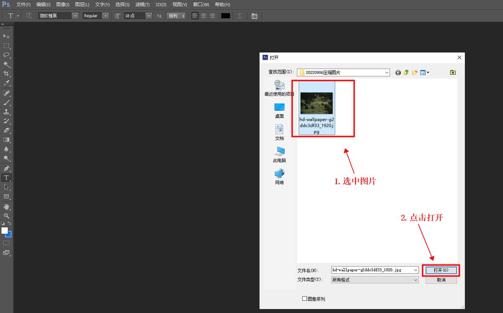This screenshot has height=313, width=503.
Task: Select the Hand tool
Action: (6, 206)
